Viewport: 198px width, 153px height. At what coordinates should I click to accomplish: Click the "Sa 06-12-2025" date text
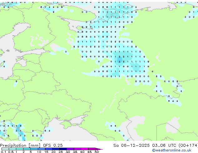(x=131, y=146)
